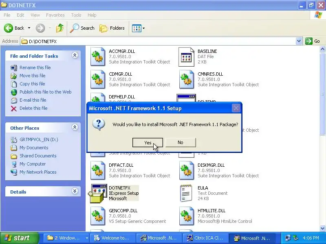Click the Rename this file icon
The height and width of the screenshot is (244, 326).
point(14,68)
